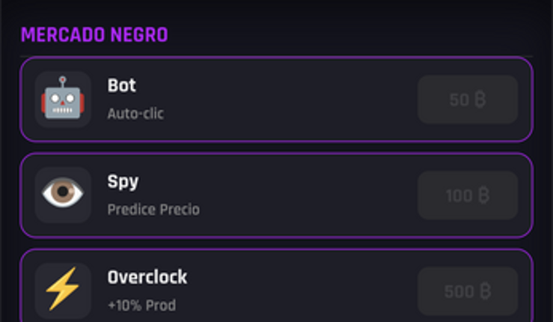Screen dimensions: 553x322
Task: Click the Spy eye icon
Action: pos(63,195)
